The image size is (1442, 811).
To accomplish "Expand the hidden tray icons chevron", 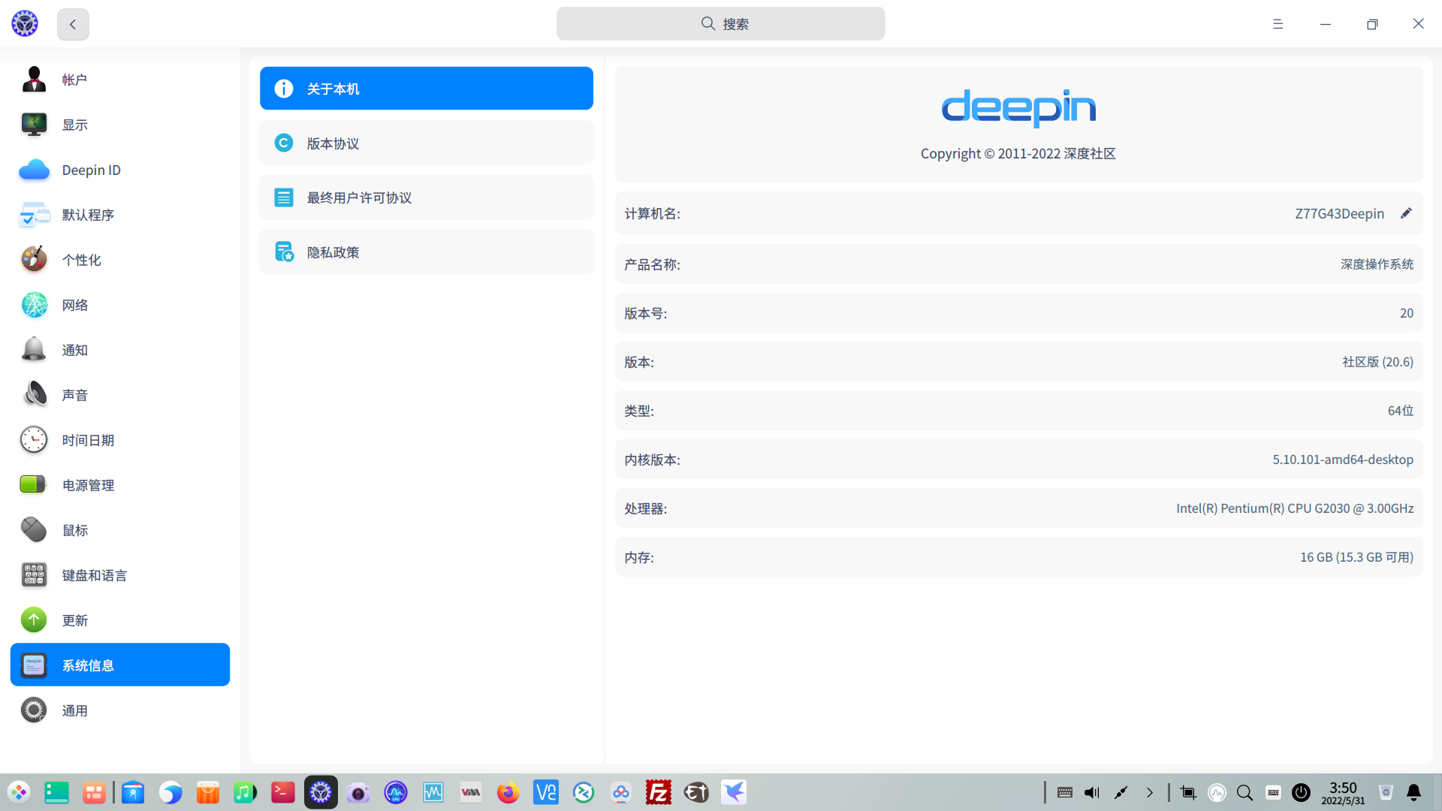I will [1149, 792].
